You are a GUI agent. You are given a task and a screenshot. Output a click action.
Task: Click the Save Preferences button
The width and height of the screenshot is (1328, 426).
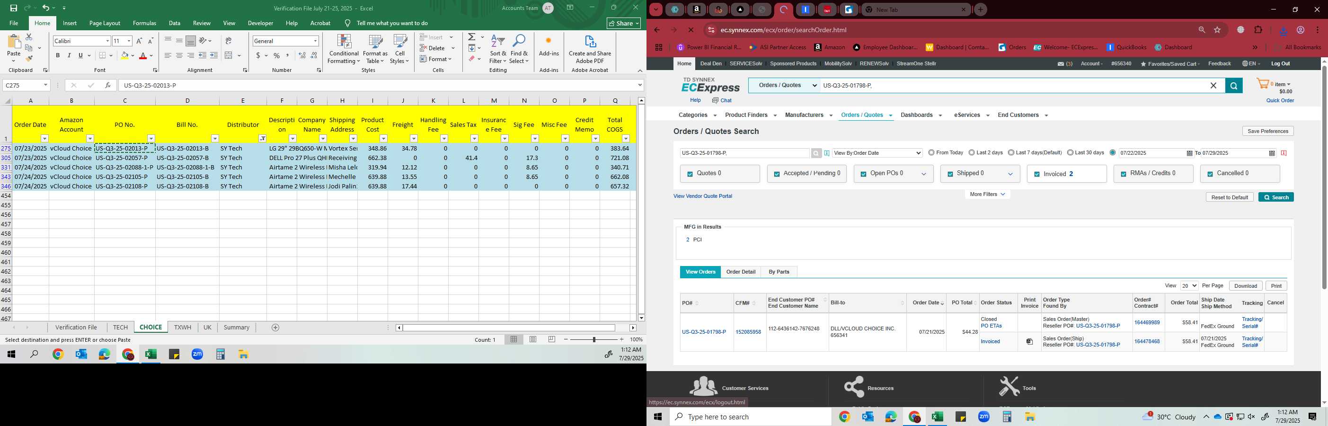[x=1268, y=131]
